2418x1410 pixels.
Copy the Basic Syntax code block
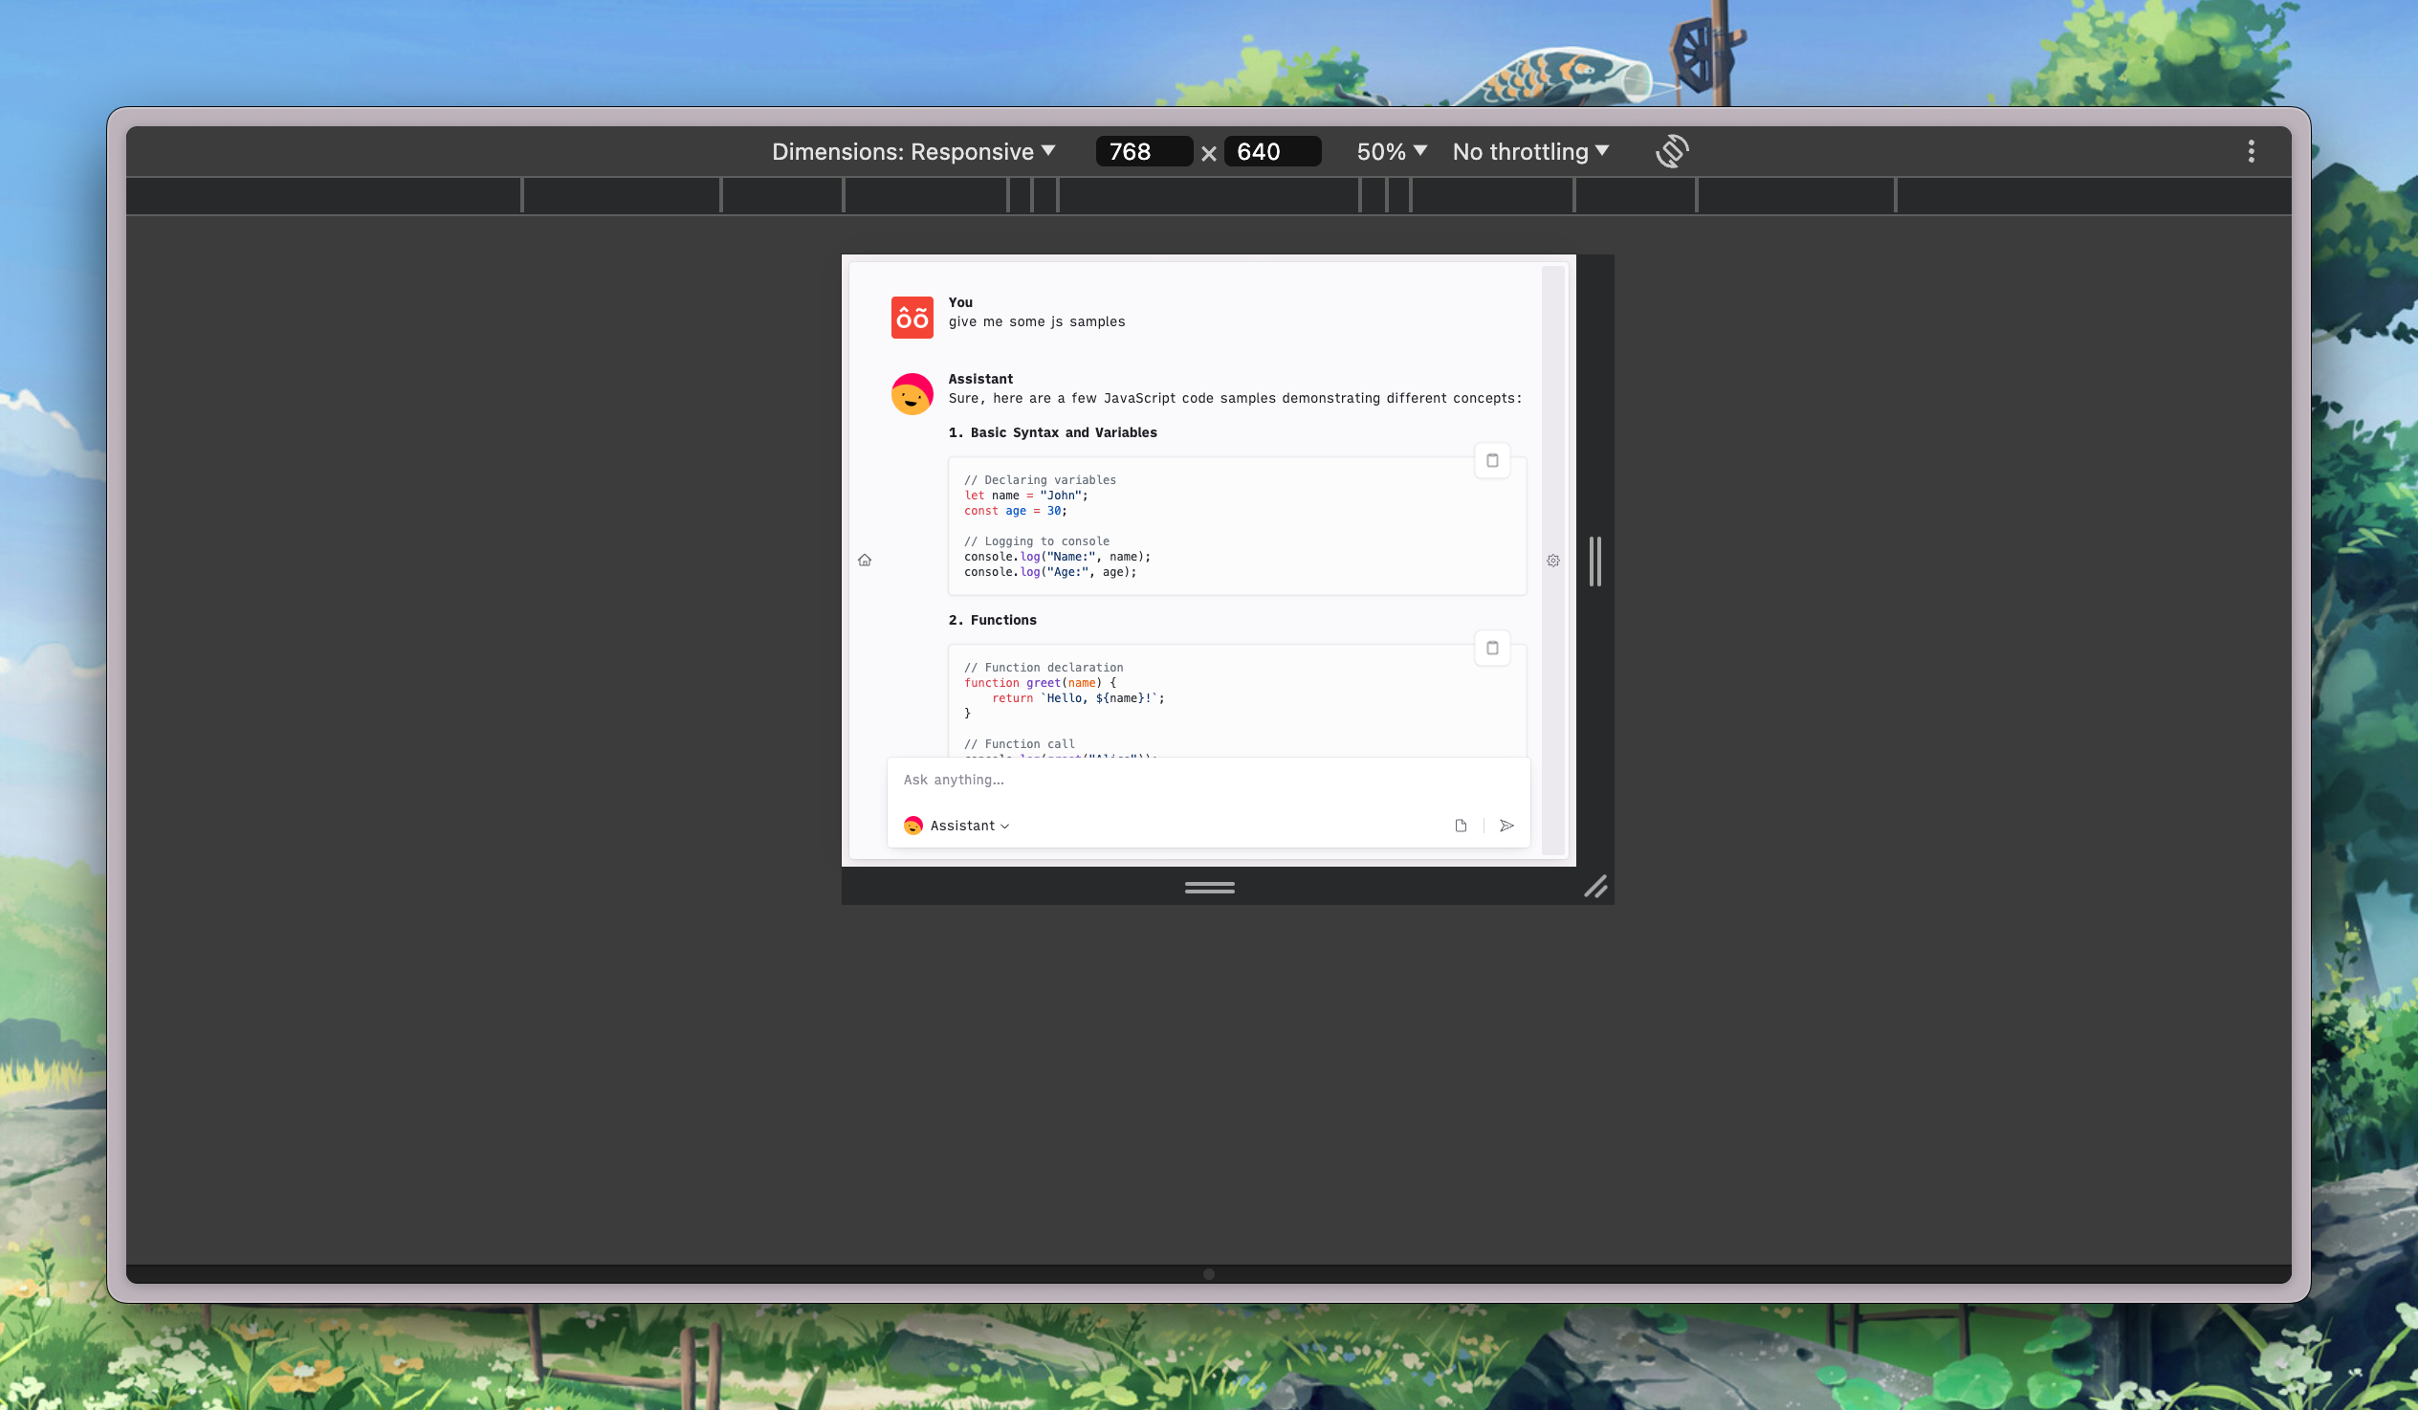(x=1492, y=461)
